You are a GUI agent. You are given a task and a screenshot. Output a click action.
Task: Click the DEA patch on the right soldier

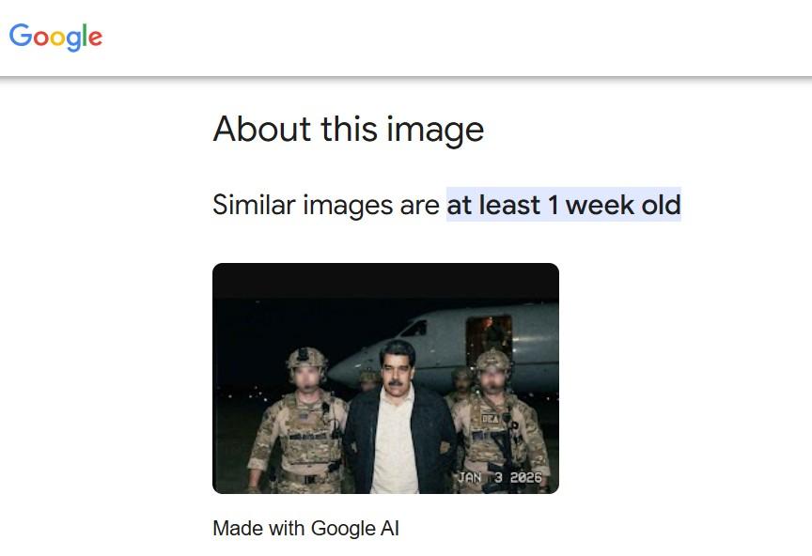pyautogui.click(x=492, y=418)
